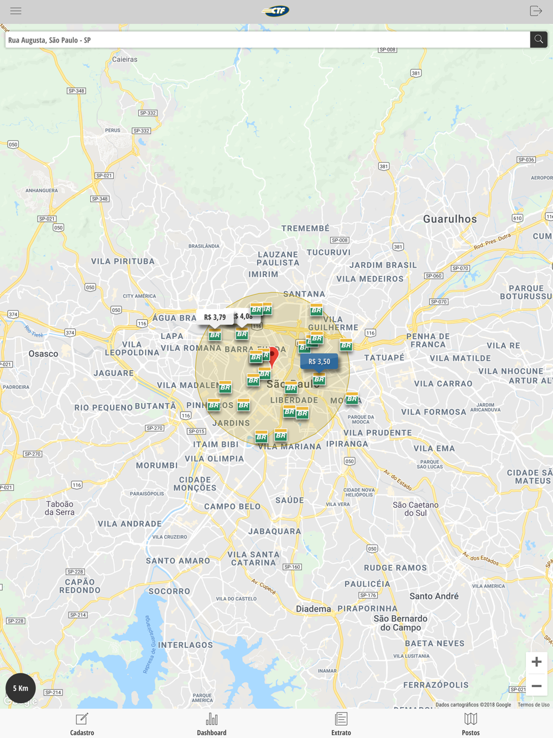
Task: Select BR station overlapping Pinheiros label
Action: [214, 405]
